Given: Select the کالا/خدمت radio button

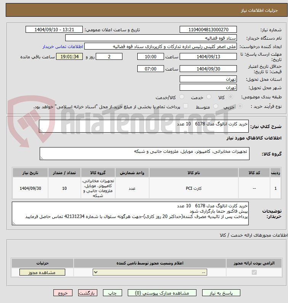Looking at the screenshot, I should click(182, 97).
